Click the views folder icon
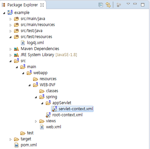This screenshot has width=150, height=149. (x=42, y=121)
